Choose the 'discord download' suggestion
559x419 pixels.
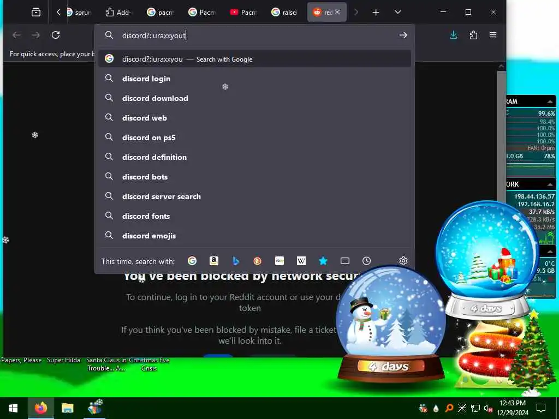254,98
